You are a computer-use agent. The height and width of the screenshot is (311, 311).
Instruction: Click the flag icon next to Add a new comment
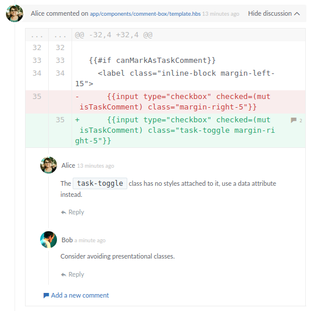[x=46, y=295]
